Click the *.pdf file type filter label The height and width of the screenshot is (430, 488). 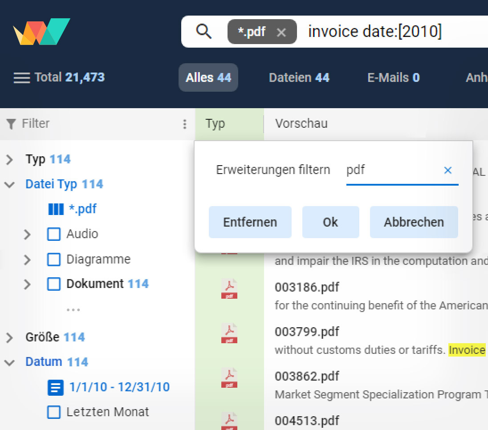[x=83, y=209]
